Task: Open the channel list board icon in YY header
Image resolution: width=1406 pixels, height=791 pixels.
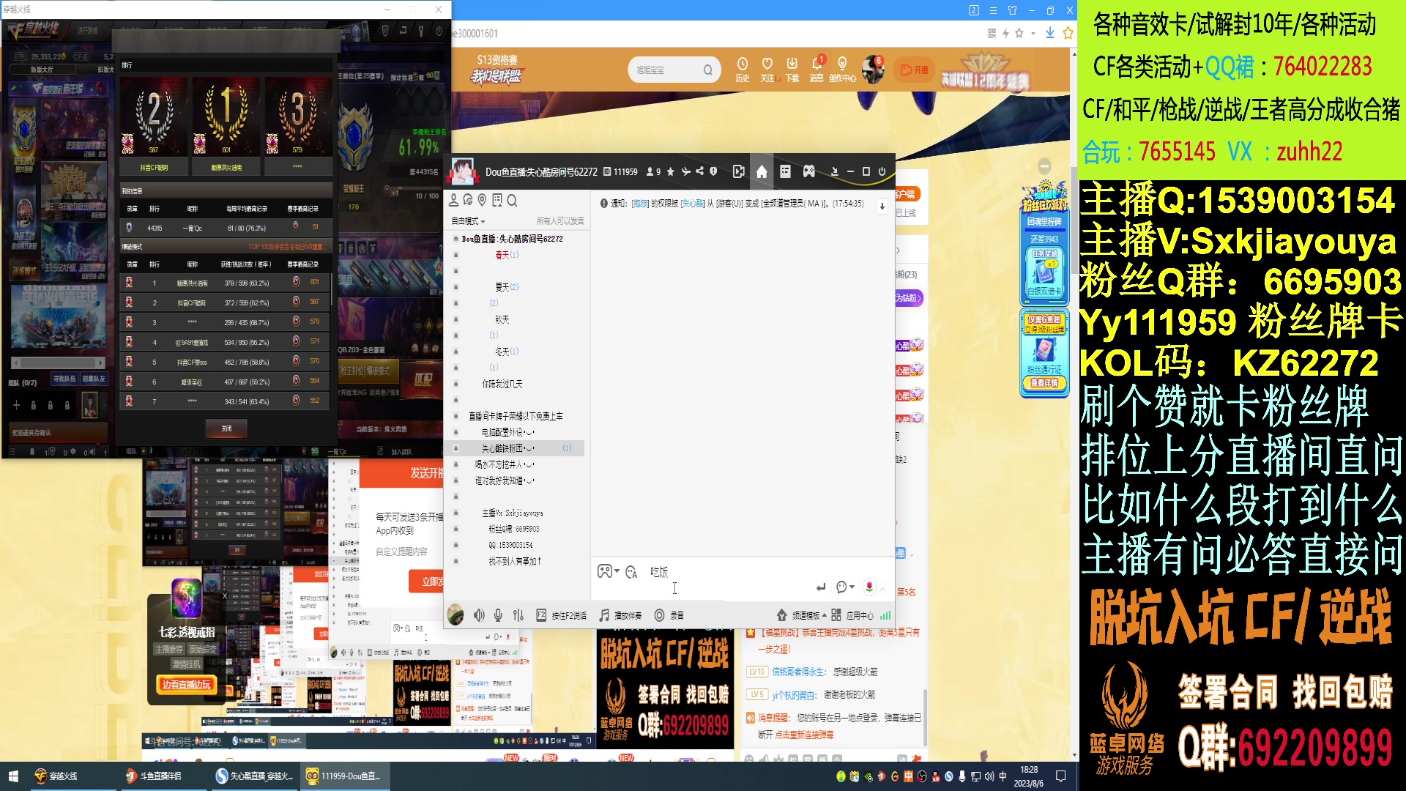Action: point(785,171)
